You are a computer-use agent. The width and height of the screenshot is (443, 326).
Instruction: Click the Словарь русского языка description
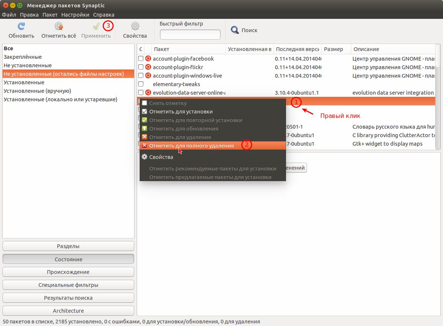tap(393, 127)
